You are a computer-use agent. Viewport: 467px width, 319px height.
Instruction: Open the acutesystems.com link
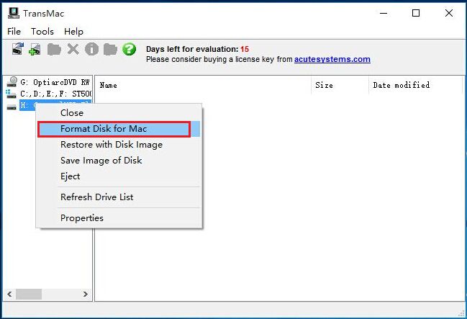point(332,59)
